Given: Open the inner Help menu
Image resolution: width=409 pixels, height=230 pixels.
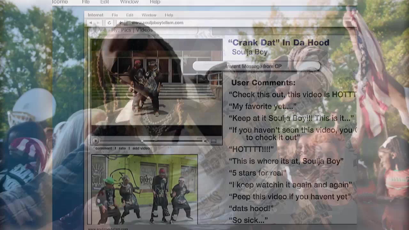Looking at the screenshot, I should pyautogui.click(x=169, y=15).
